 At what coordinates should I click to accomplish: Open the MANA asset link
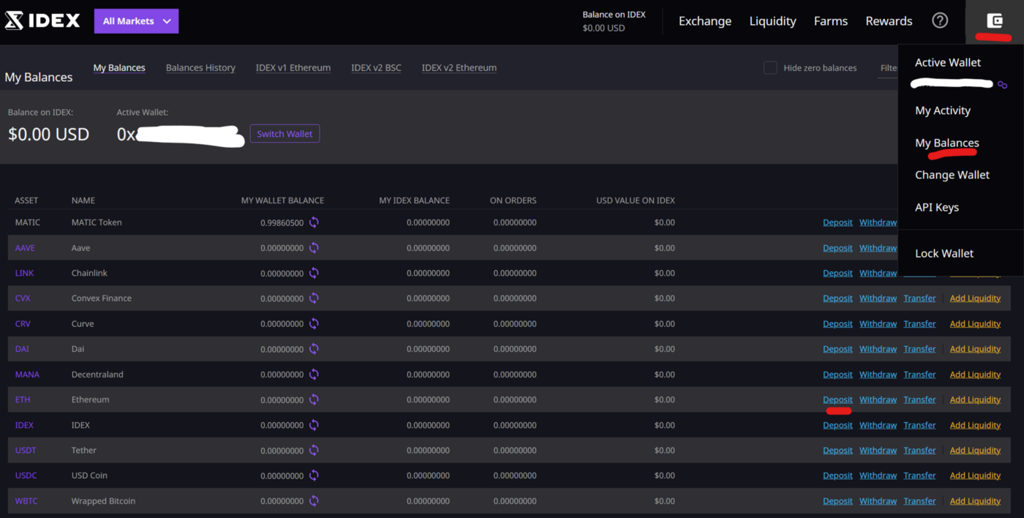coord(27,375)
